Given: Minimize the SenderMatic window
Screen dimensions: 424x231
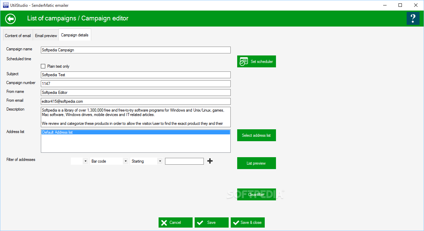Looking at the screenshot, I should [x=385, y=5].
